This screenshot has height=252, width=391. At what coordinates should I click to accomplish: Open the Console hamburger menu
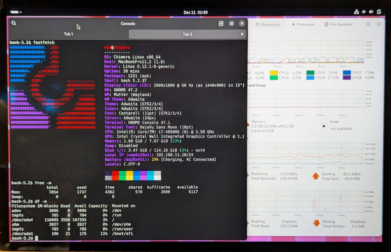pyautogui.click(x=231, y=24)
